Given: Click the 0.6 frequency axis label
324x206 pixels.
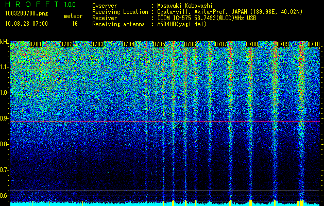Looking at the screenshot, I should (4, 196).
